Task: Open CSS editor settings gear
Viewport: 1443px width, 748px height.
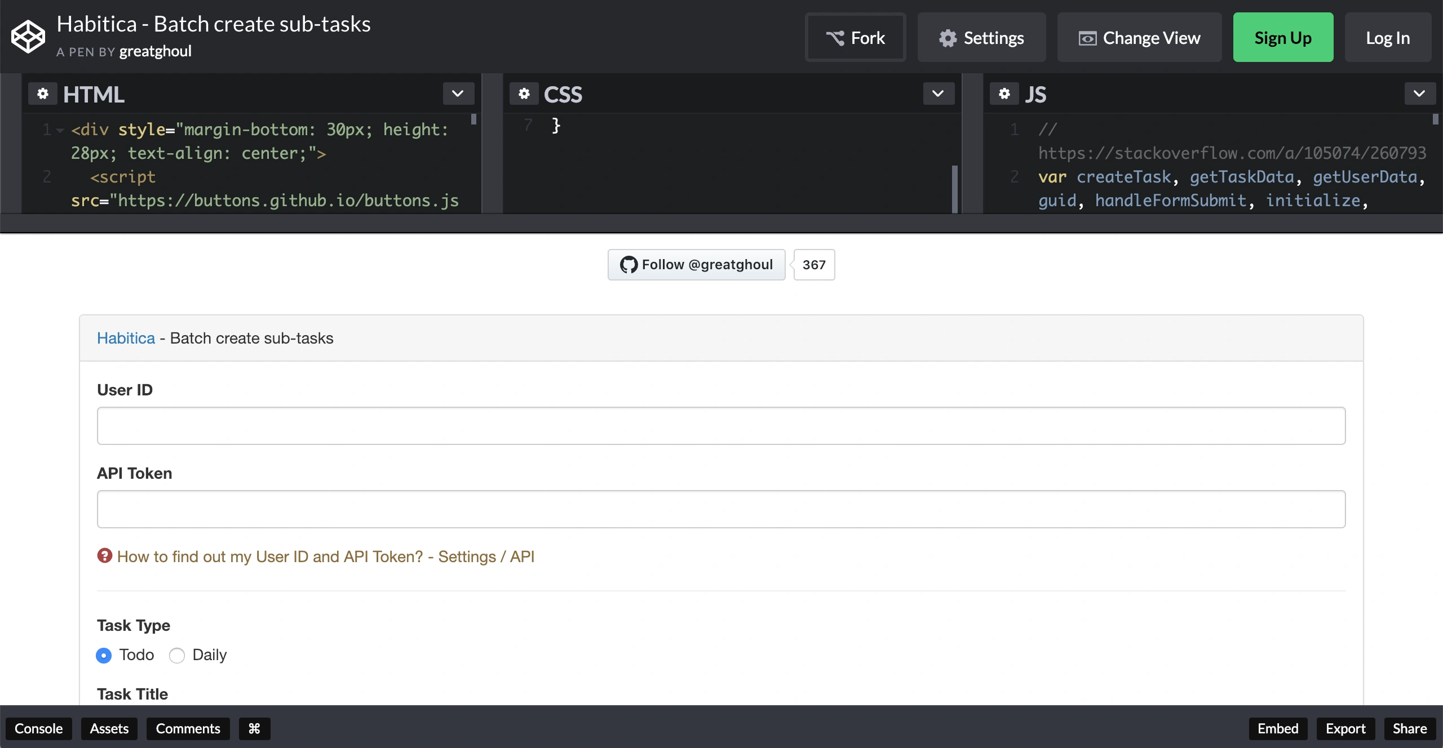Action: pyautogui.click(x=524, y=93)
